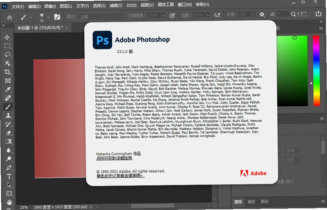Viewport: 327px width, 210px height.
Task: Select the Lasso tool
Action: [8, 55]
